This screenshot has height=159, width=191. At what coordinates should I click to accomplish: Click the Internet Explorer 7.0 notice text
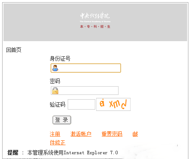[x=91, y=153]
